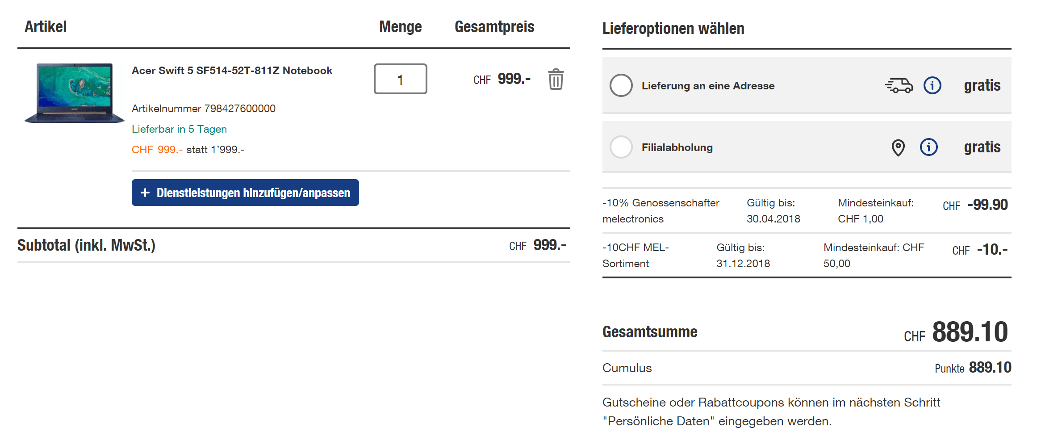Click the -10CHF MEL-Sortiment coupon
Screen dimensions: 1041x428
[635, 255]
